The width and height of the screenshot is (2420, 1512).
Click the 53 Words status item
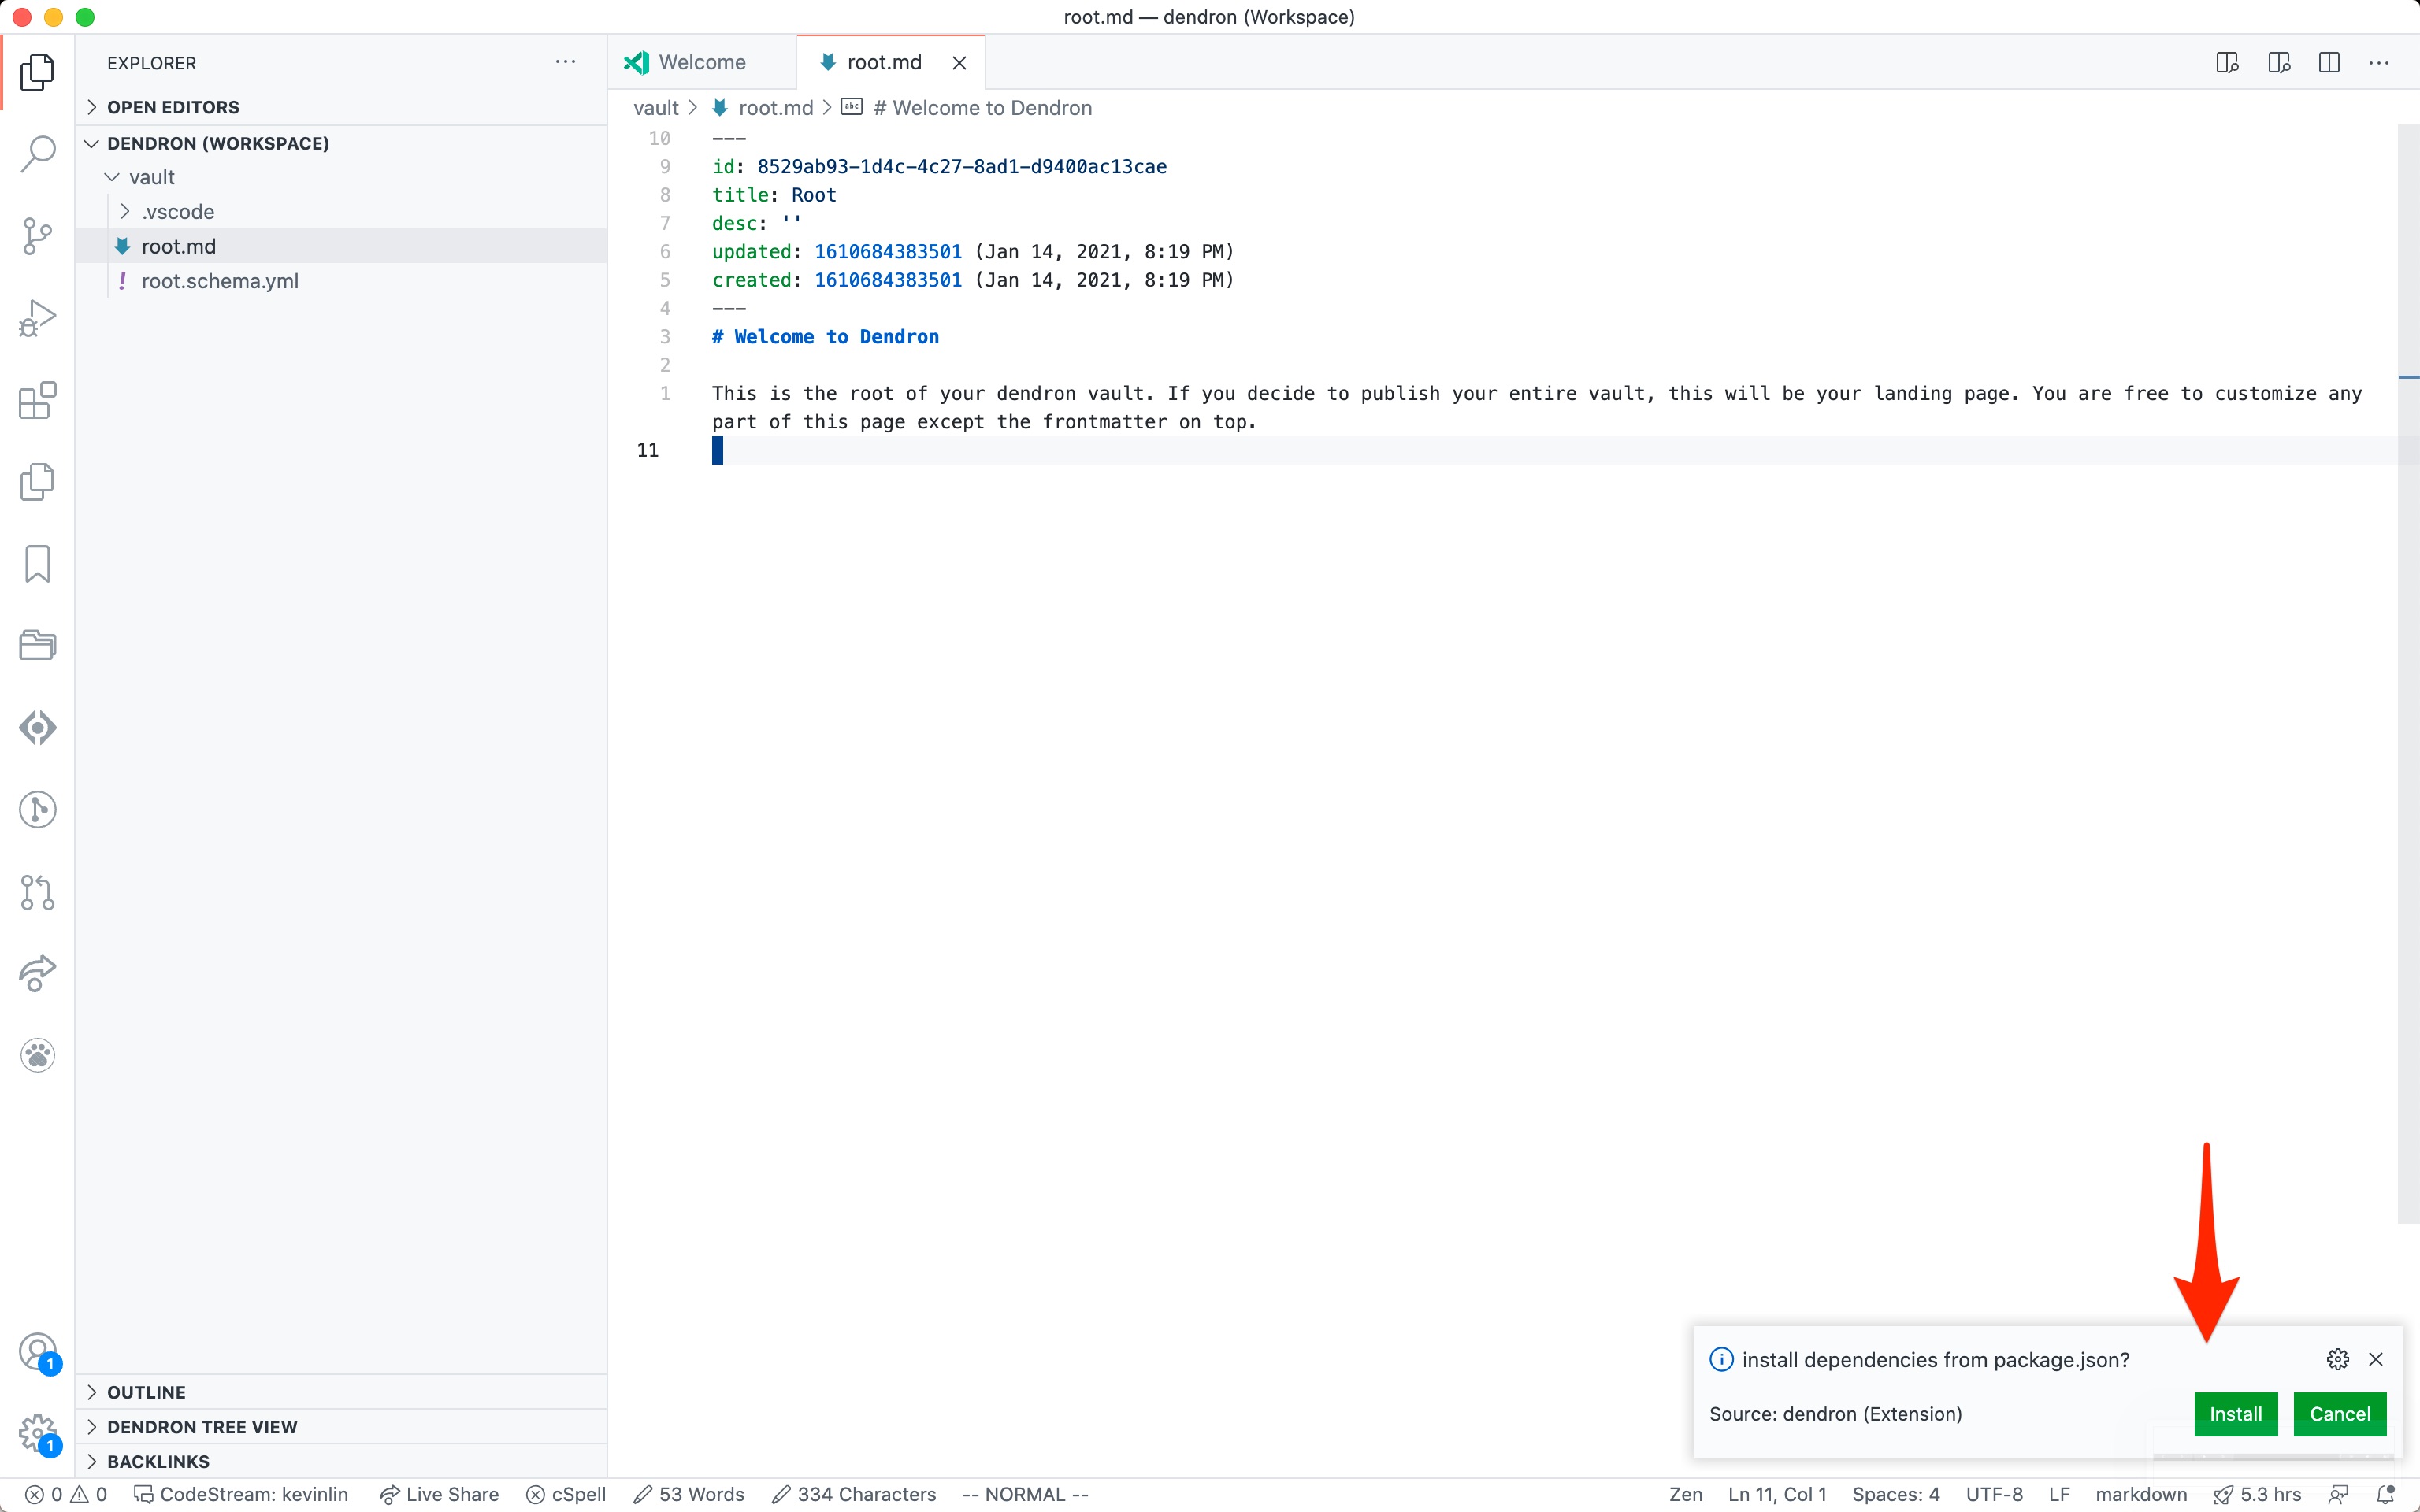click(689, 1494)
